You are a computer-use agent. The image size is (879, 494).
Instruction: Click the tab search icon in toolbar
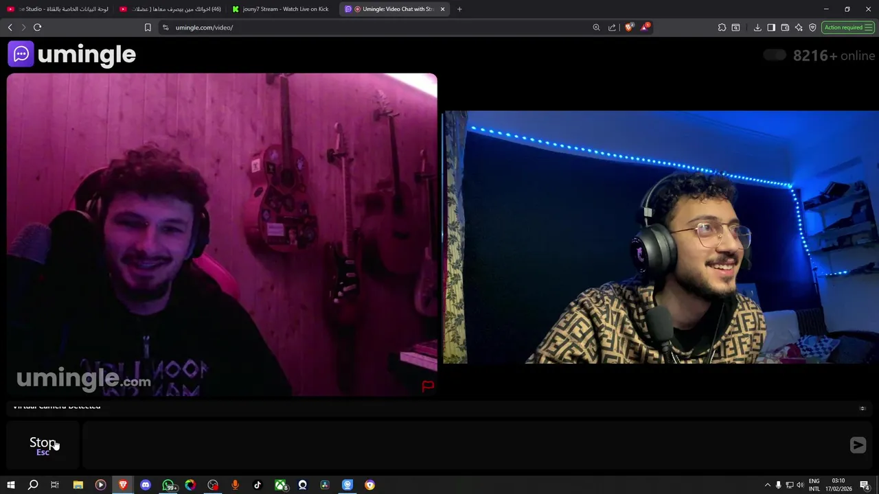tap(735, 27)
